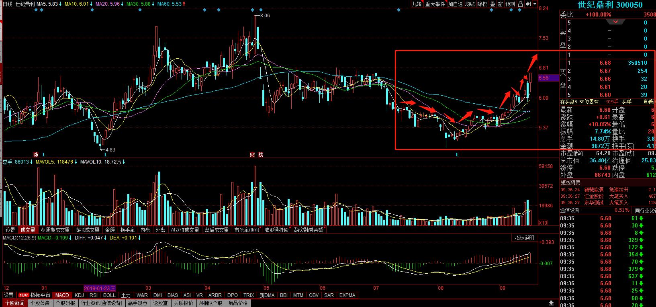Click the 日线 period selector

(8, 4)
